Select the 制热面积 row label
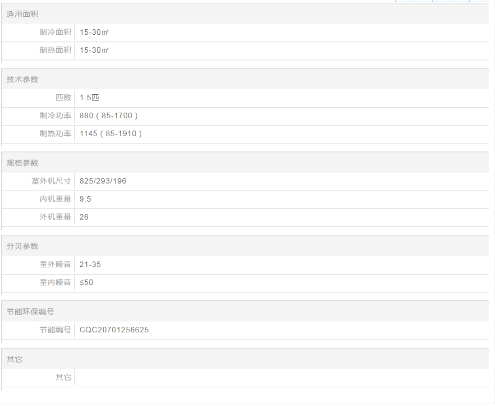This screenshot has height=408, width=495. [x=55, y=50]
